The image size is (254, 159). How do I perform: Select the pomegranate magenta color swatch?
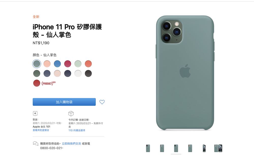[x=68, y=64]
